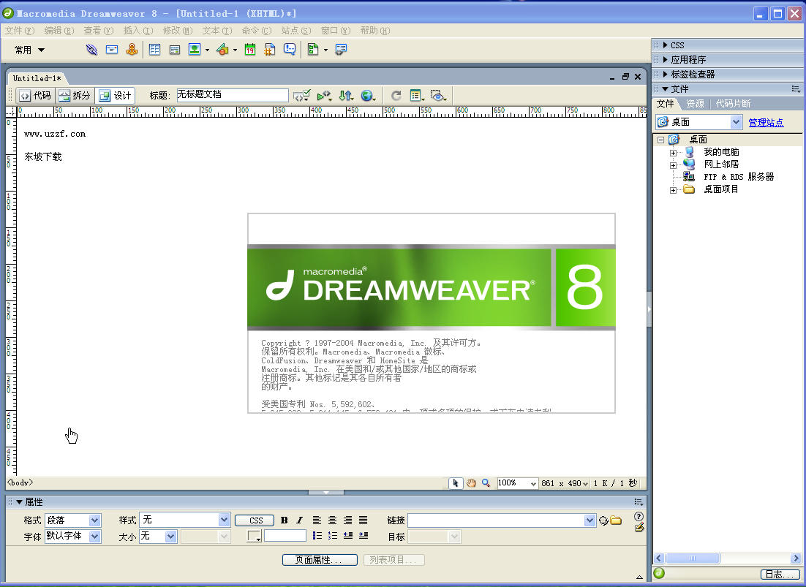Screen dimensions: 806x587
Task: Click the email link icon
Action: (x=112, y=50)
